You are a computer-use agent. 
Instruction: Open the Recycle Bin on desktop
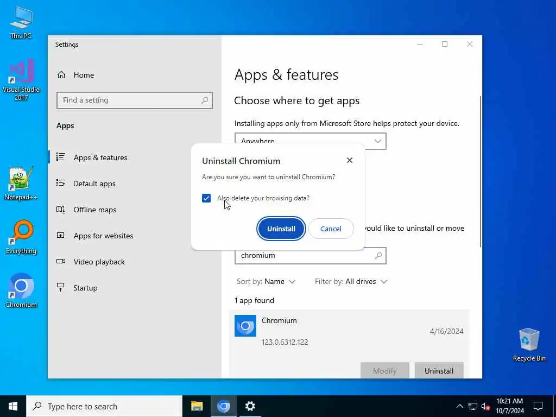coord(529,345)
